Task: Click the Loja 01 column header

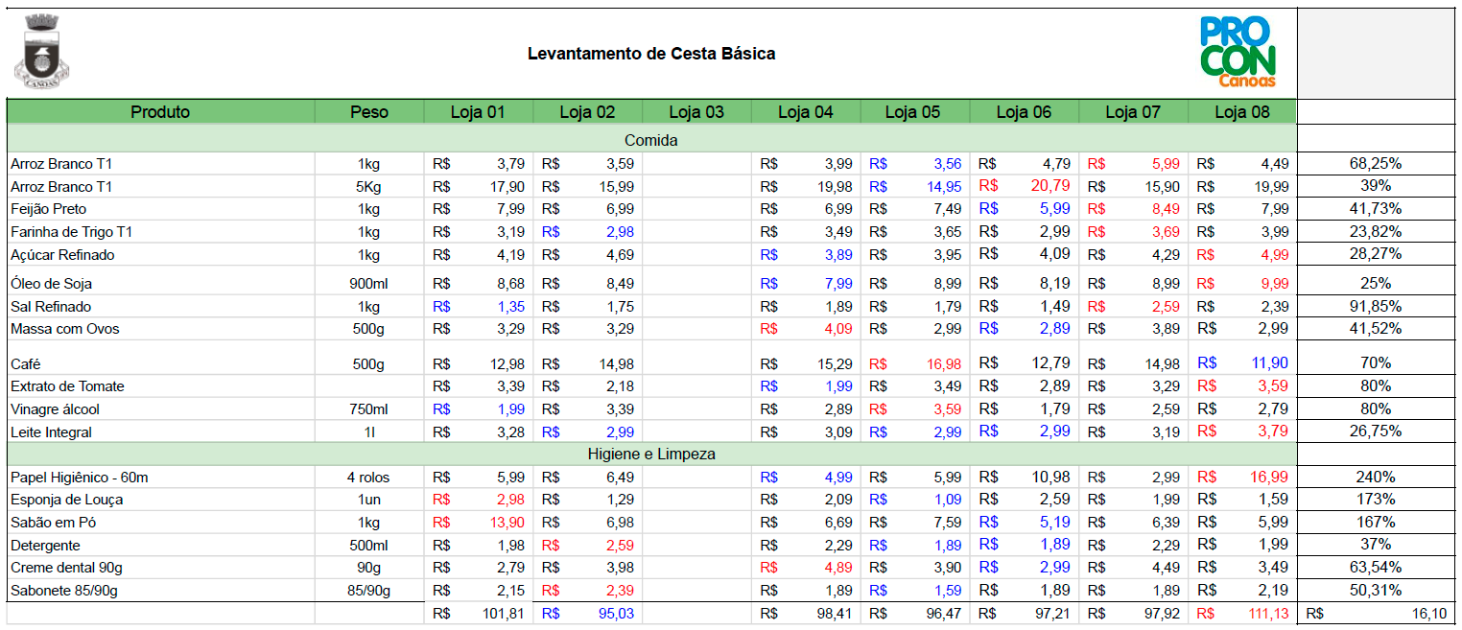Action: pos(478,112)
